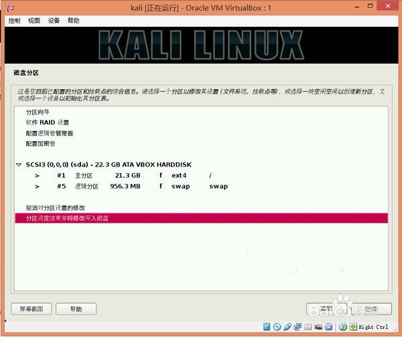Click the video capture status icon
This screenshot has height=337, width=402.
(x=318, y=327)
